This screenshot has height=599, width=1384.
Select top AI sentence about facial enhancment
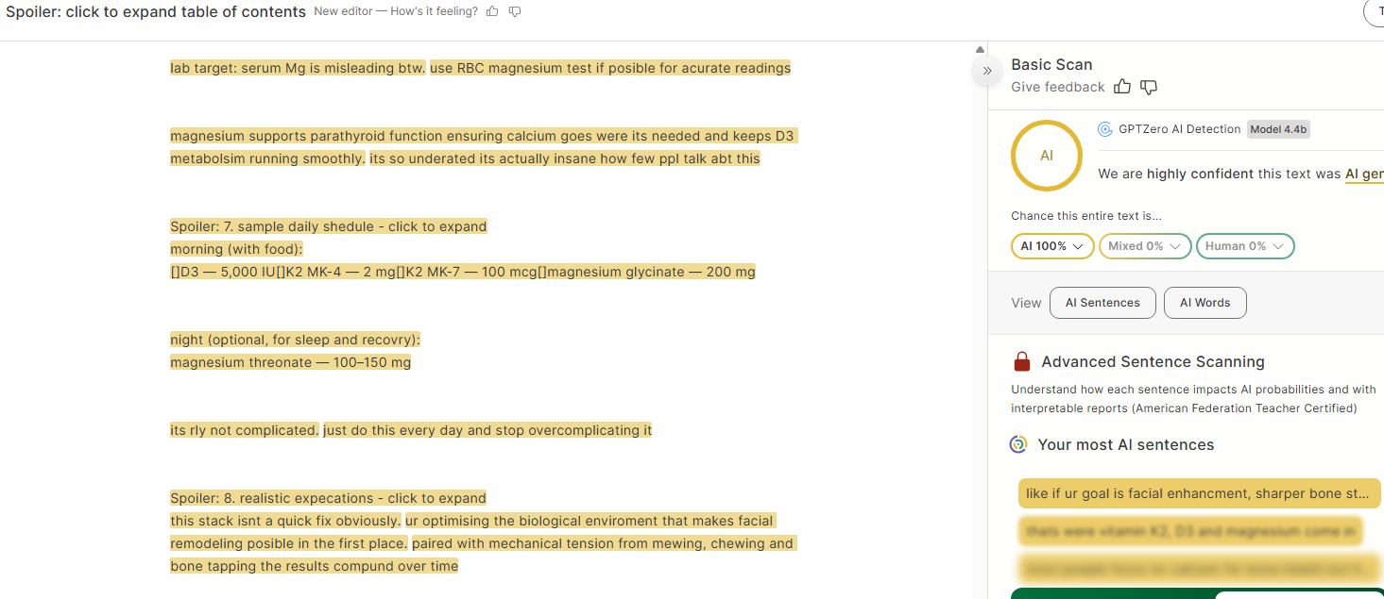[1199, 493]
